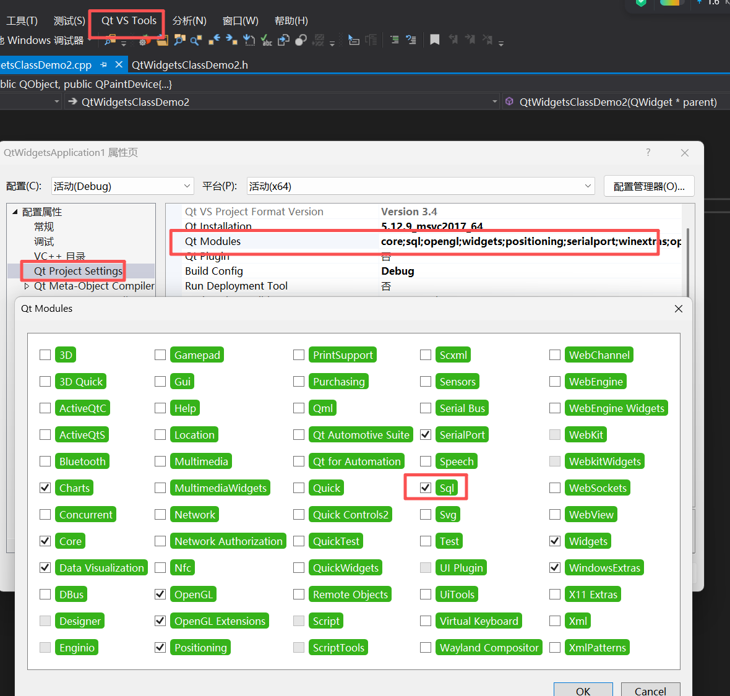
Task: Close the QtWidgetsClassDemo2.cpp tab
Action: click(x=119, y=64)
